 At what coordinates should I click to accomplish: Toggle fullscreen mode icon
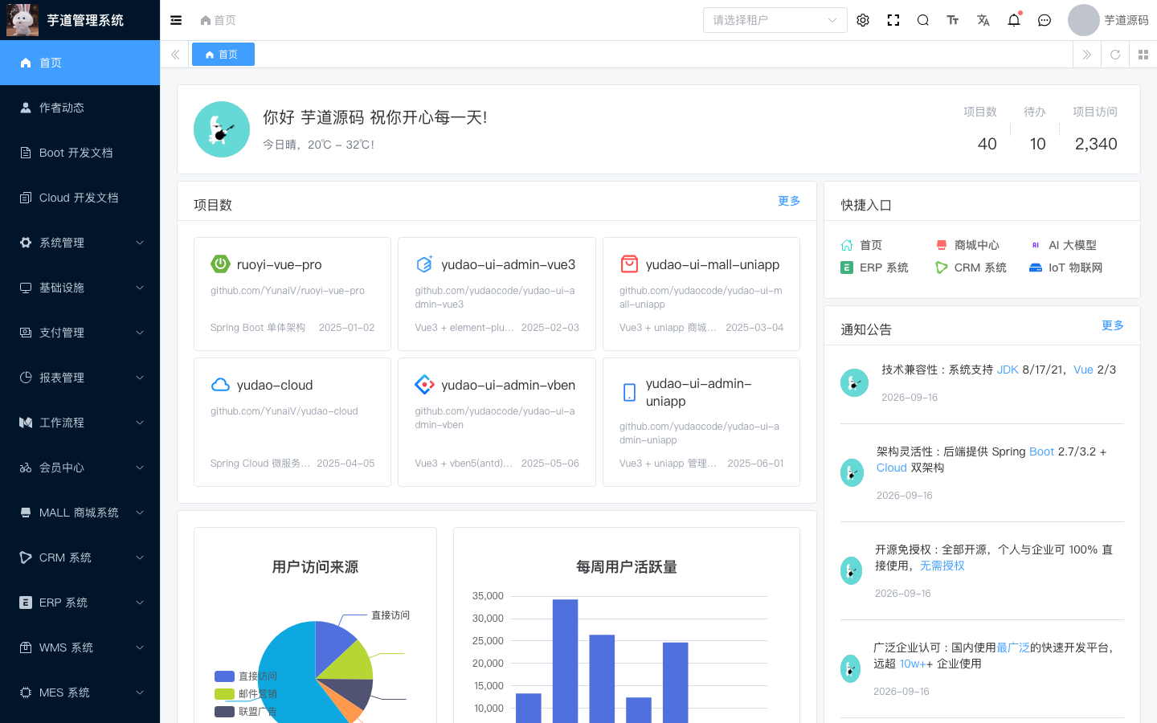[893, 20]
